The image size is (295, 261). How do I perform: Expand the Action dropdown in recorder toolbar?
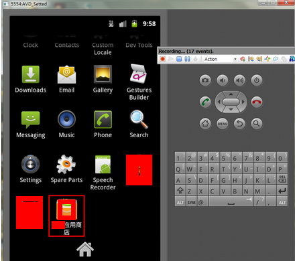pyautogui.click(x=235, y=59)
